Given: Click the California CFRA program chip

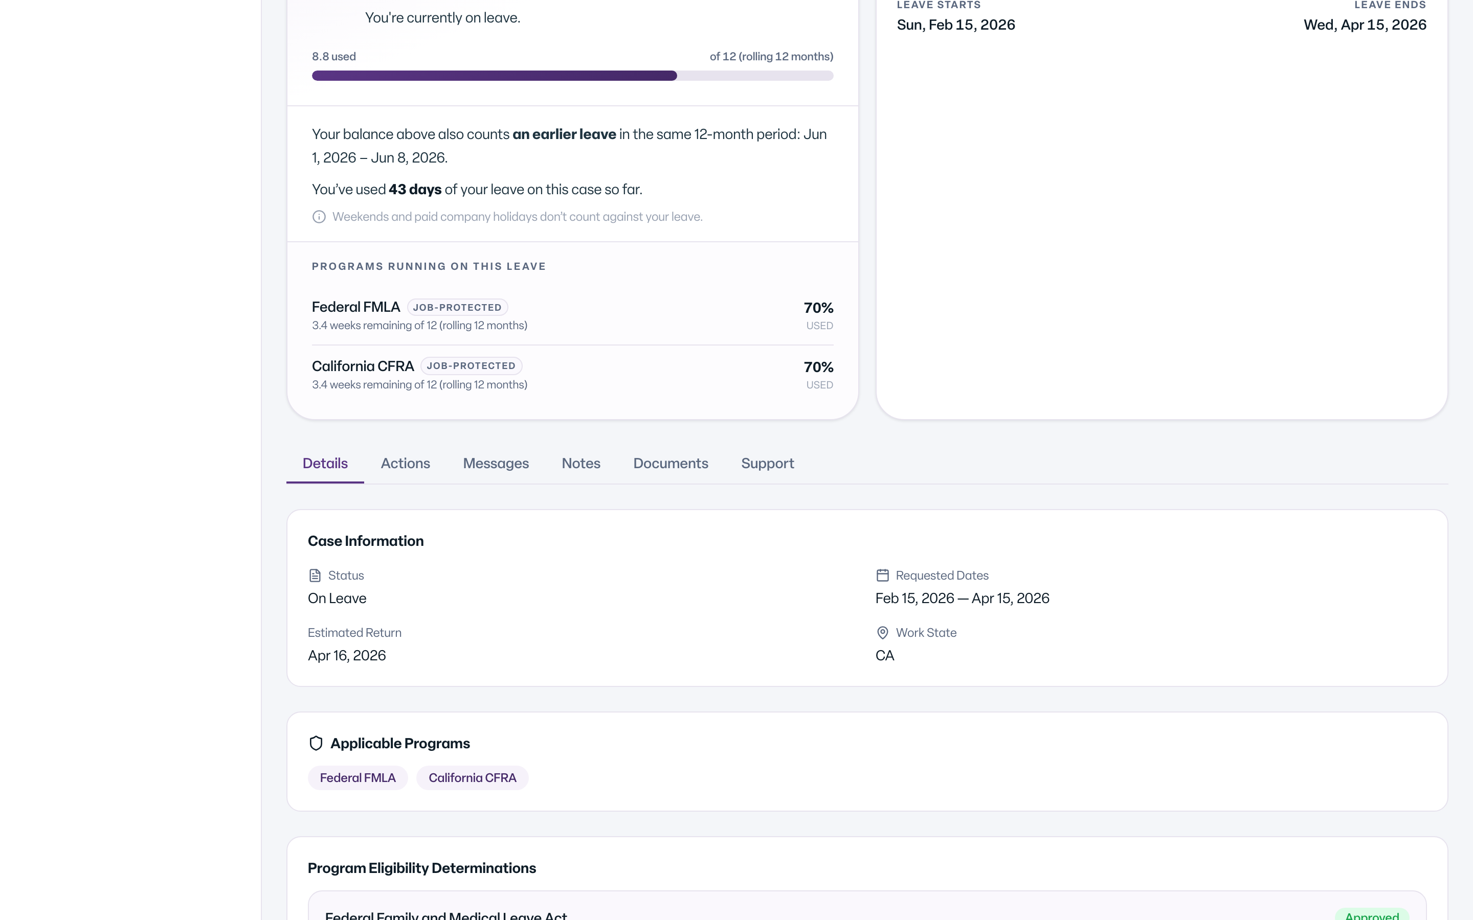Looking at the screenshot, I should pyautogui.click(x=473, y=778).
